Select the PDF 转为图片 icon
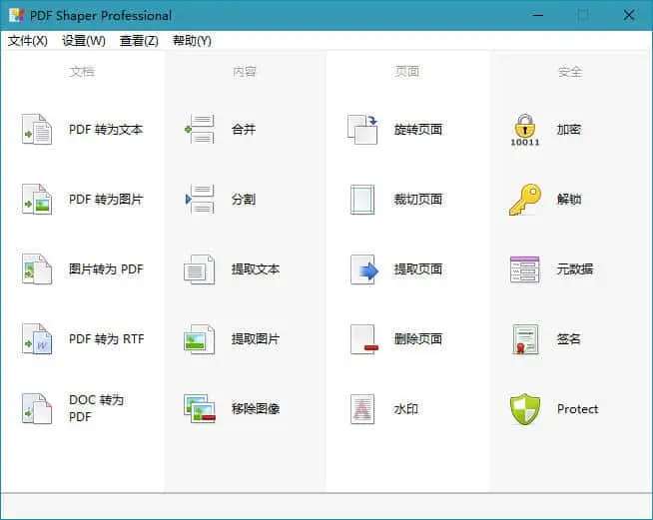Screen dimensions: 653x520 point(37,200)
